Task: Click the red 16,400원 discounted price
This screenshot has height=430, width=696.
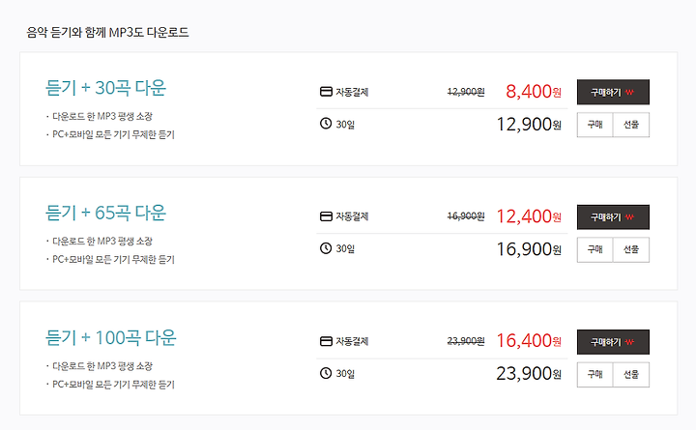Action: pos(529,341)
